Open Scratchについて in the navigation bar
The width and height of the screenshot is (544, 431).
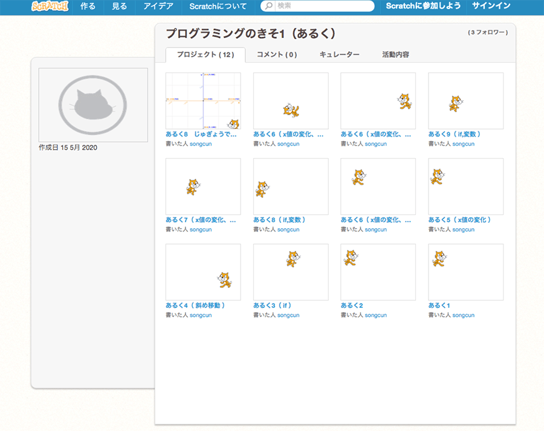[218, 6]
